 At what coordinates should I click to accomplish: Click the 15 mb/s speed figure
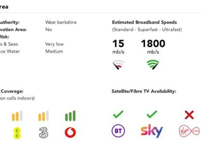tap(118, 43)
